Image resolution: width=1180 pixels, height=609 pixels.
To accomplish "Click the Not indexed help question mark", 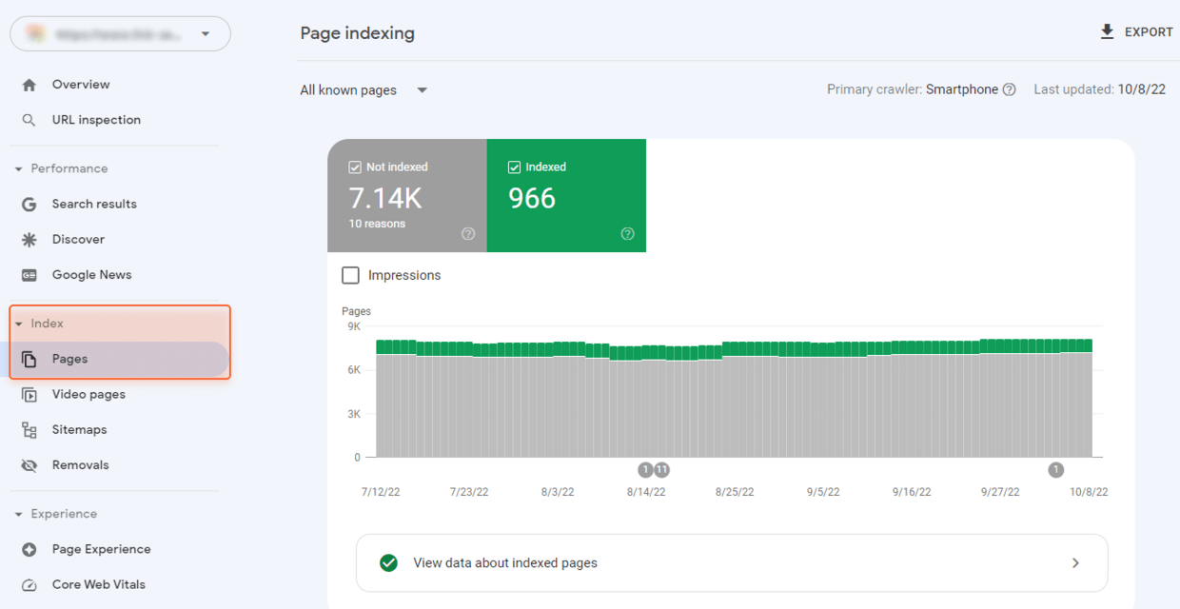I will coord(468,233).
